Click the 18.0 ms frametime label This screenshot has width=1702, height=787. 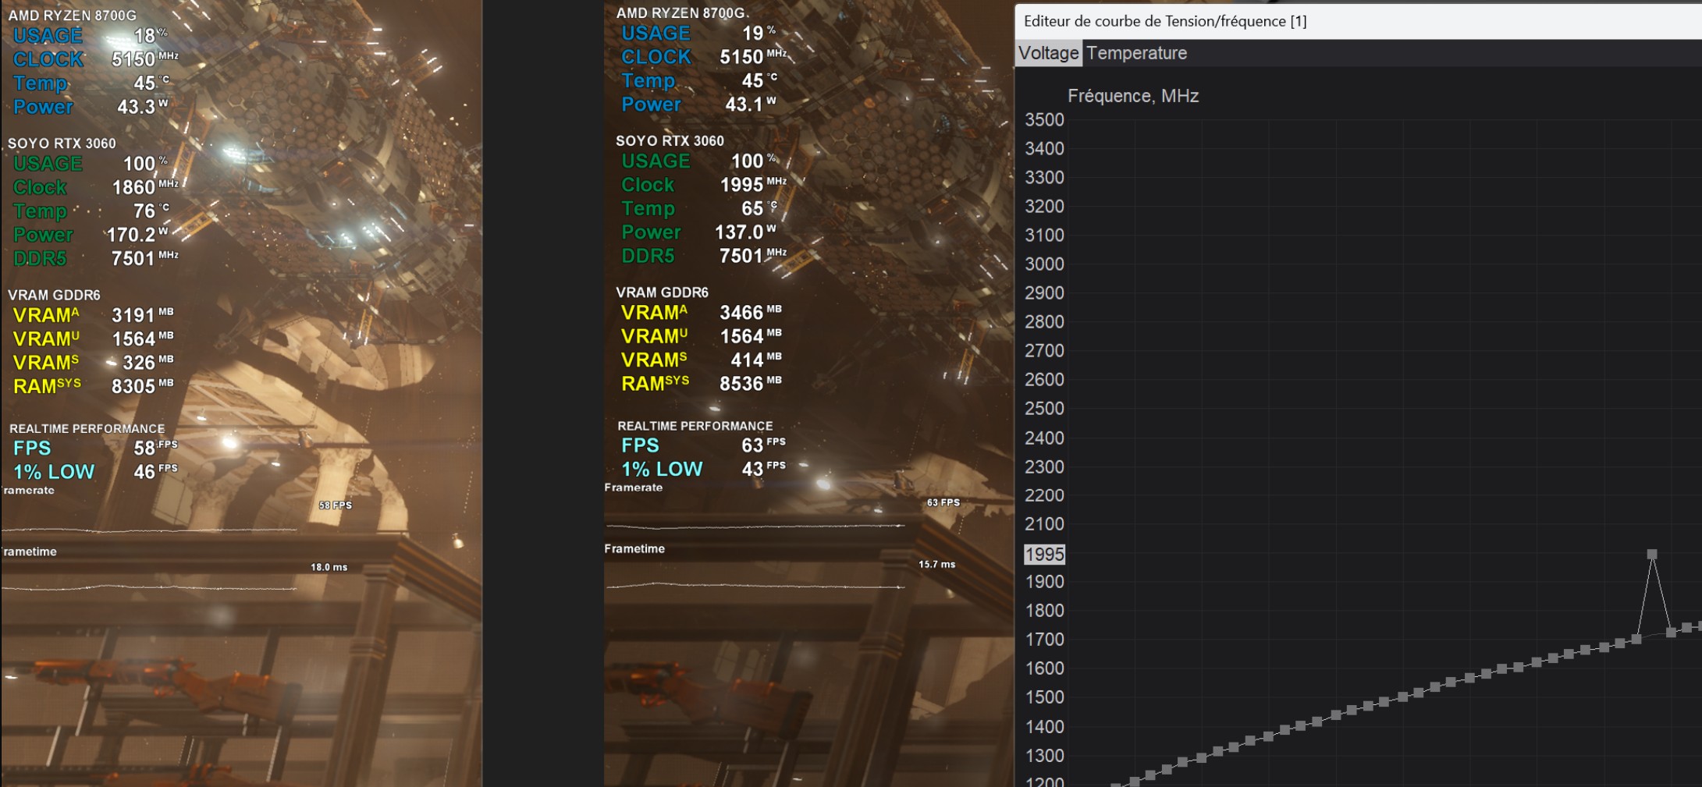[x=329, y=567]
